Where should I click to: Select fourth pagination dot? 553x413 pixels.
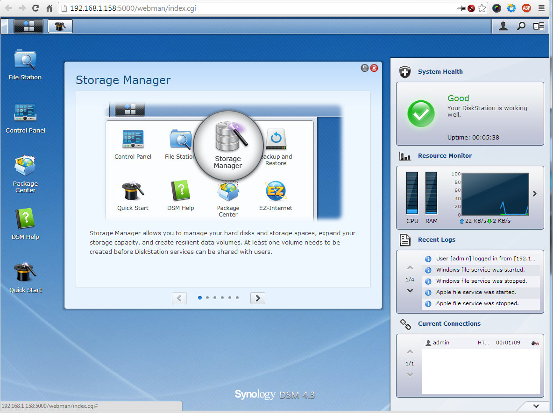pos(222,298)
